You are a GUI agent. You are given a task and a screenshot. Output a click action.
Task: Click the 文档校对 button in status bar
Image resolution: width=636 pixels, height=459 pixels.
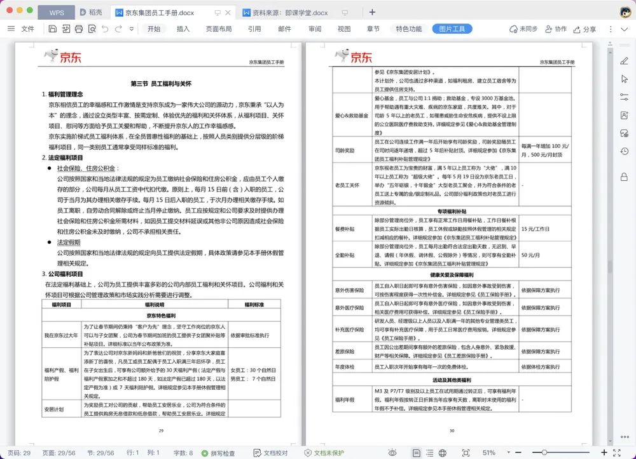click(x=270, y=453)
